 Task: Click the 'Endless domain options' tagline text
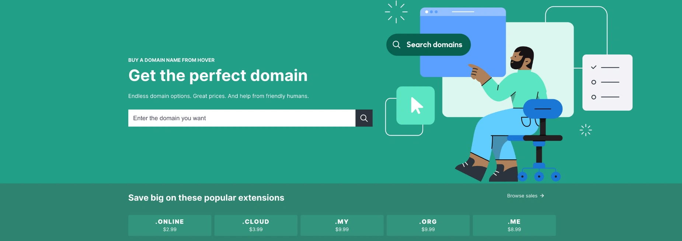click(218, 96)
